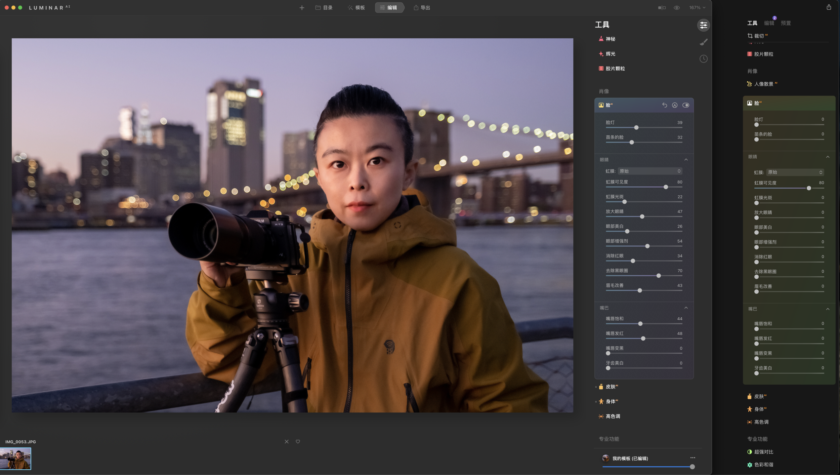Open the edit history clock icon
840x475 pixels.
click(x=704, y=58)
